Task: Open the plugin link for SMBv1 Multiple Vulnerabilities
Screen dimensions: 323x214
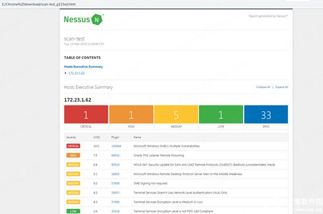Action: coord(116,146)
